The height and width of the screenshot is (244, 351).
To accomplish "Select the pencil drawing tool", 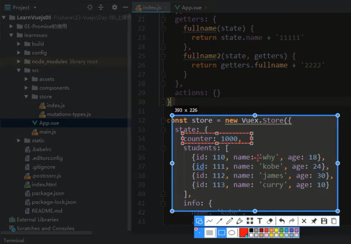I will pyautogui.click(x=229, y=221).
